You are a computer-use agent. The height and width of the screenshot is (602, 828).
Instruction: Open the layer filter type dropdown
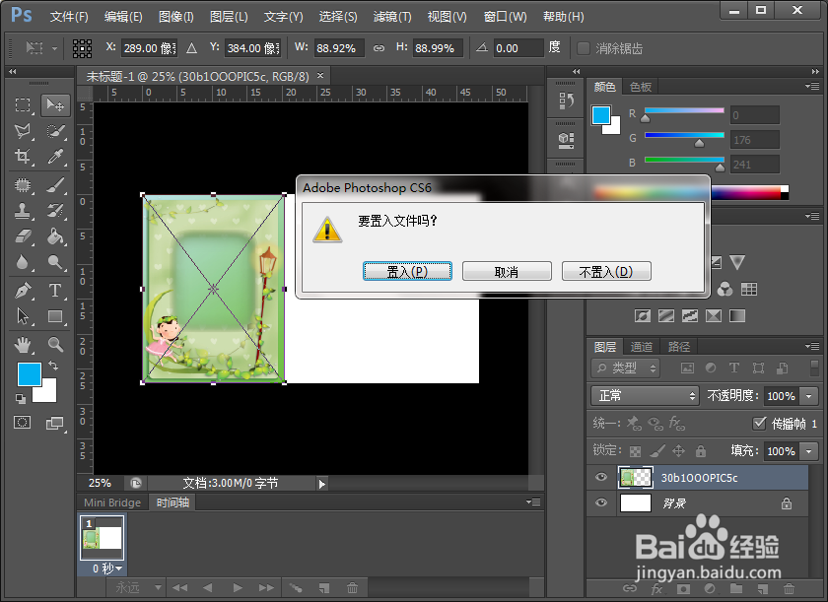[x=626, y=368]
